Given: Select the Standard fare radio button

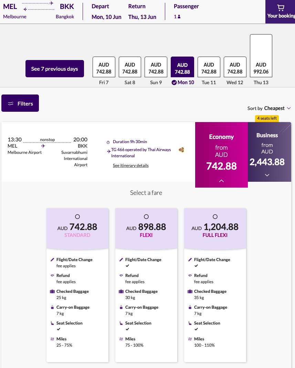Looking at the screenshot, I should tap(77, 217).
